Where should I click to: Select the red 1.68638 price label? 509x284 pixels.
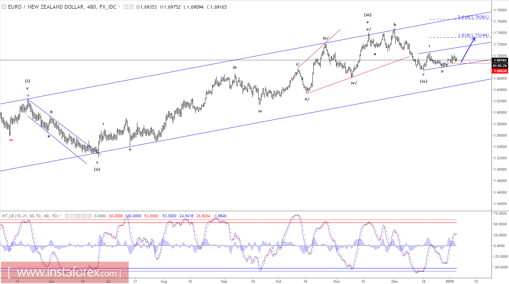(500, 71)
